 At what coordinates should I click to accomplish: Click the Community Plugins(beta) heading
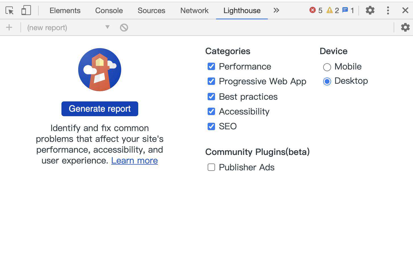[x=257, y=152]
